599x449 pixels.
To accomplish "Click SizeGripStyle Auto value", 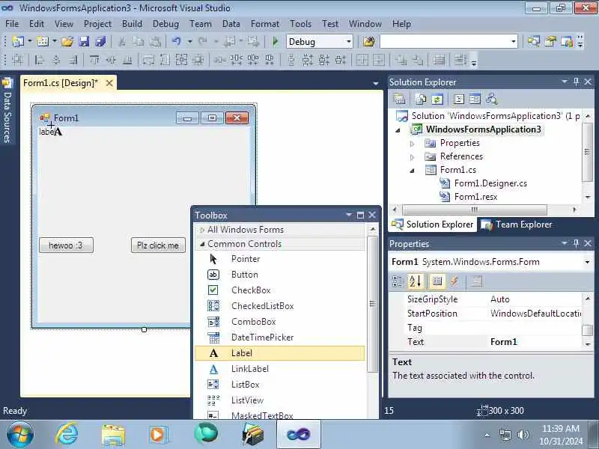I will pos(535,299).
